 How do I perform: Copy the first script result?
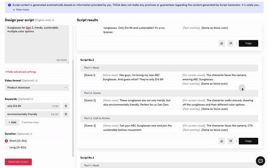[x=248, y=43]
